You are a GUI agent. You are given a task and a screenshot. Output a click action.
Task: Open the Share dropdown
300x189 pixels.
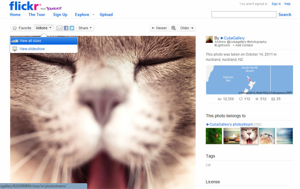point(85,28)
